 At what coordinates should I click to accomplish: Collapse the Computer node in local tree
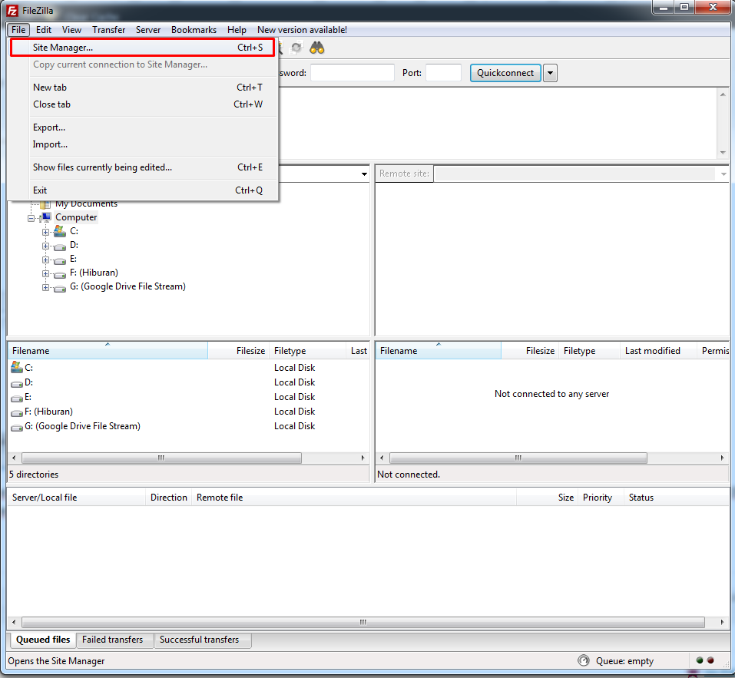click(x=31, y=218)
